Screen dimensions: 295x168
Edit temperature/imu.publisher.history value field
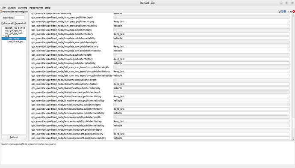[201, 109]
